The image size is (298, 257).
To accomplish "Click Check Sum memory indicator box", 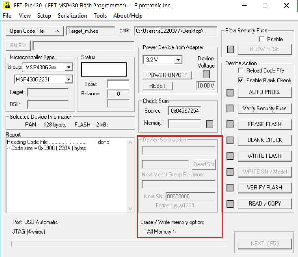I will [x=210, y=124].
